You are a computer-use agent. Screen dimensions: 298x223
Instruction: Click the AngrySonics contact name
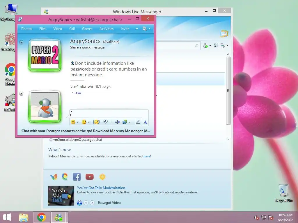click(x=85, y=41)
